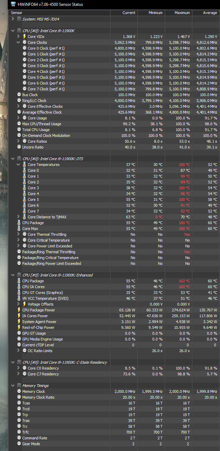
Task: Click the Minimum column header
Action: (151, 13)
